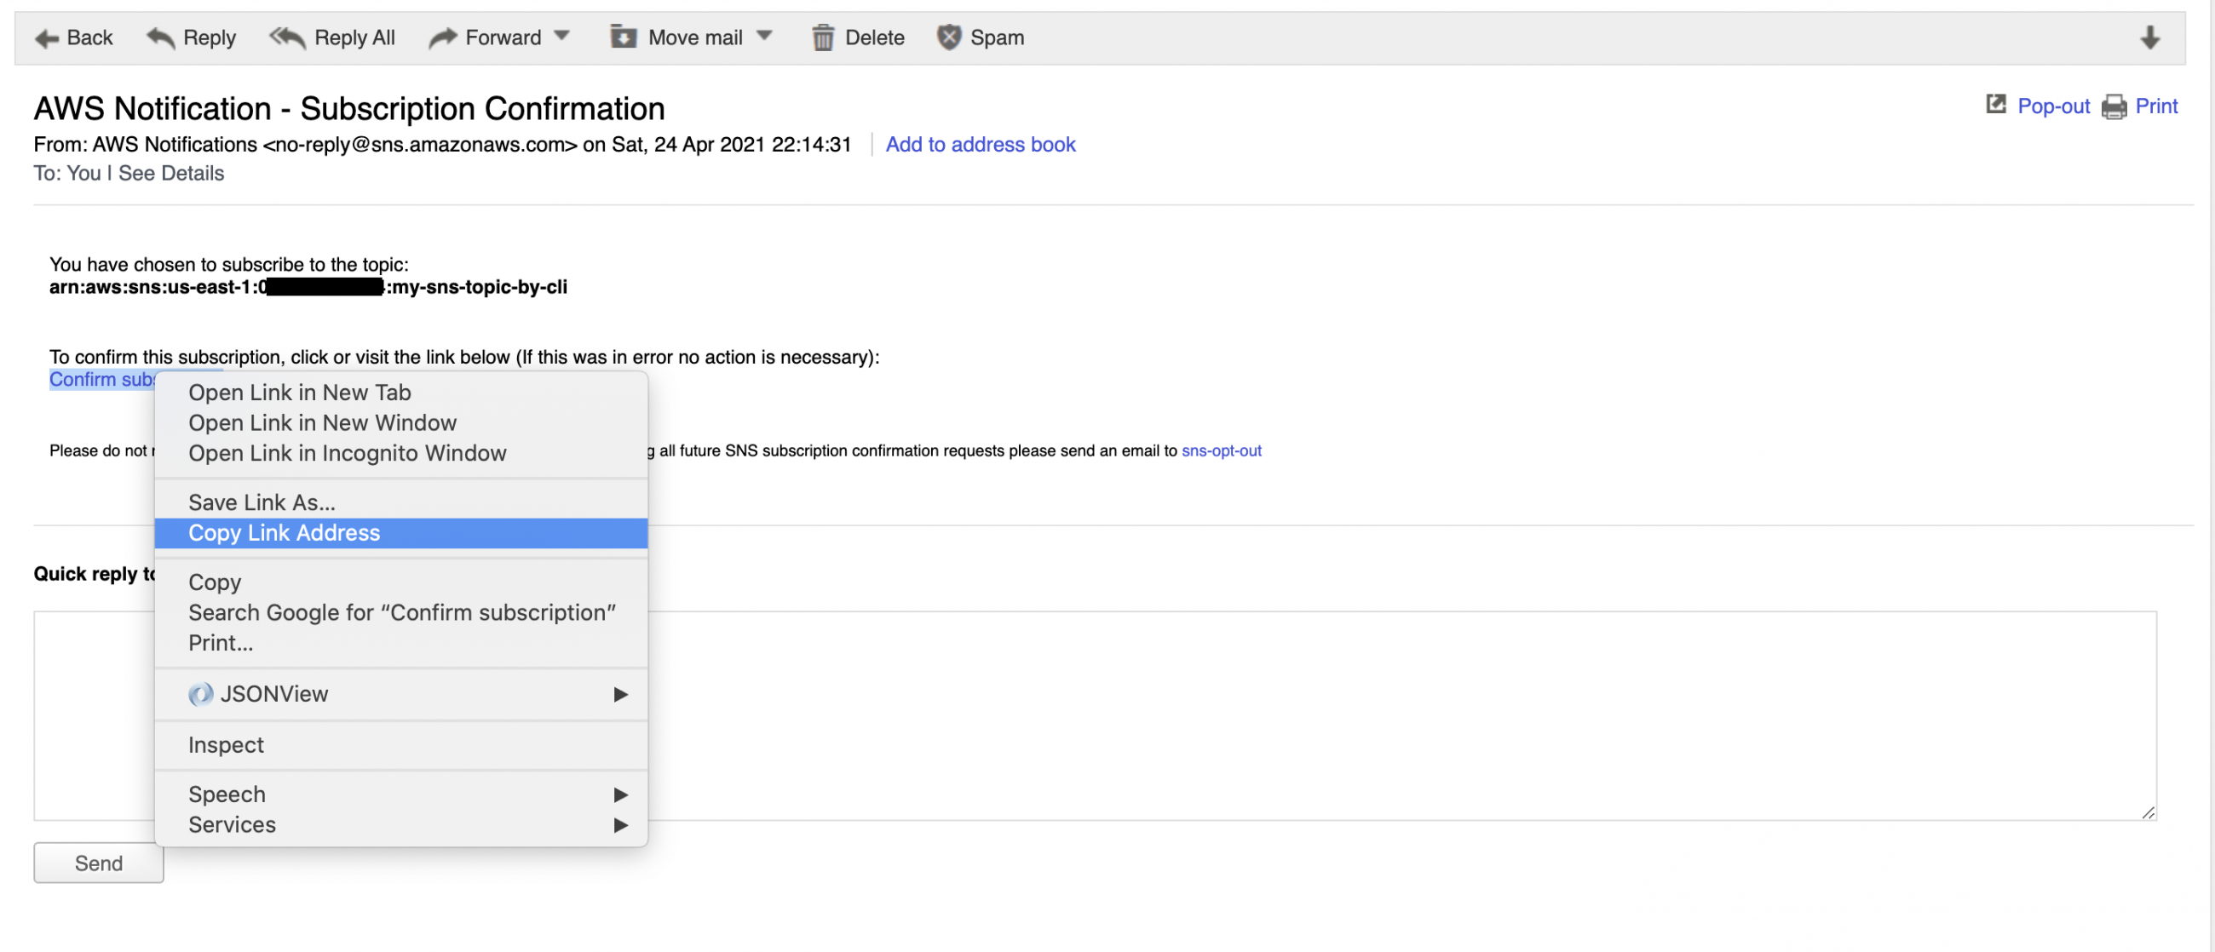Open the Services menu entry
2215x952 pixels.
click(400, 825)
